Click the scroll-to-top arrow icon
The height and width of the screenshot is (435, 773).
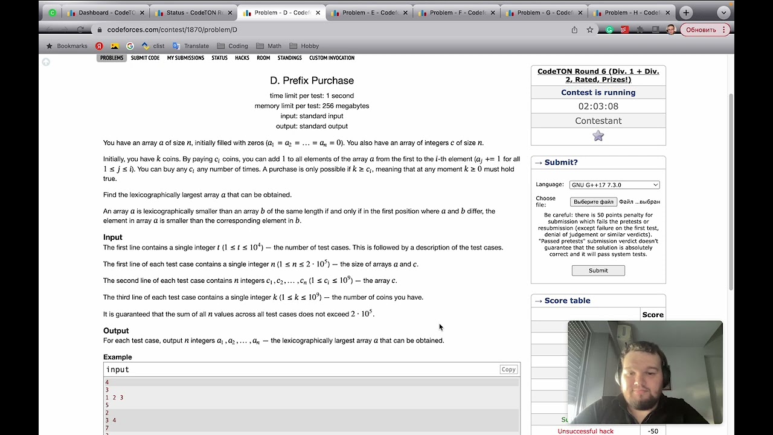tap(46, 62)
